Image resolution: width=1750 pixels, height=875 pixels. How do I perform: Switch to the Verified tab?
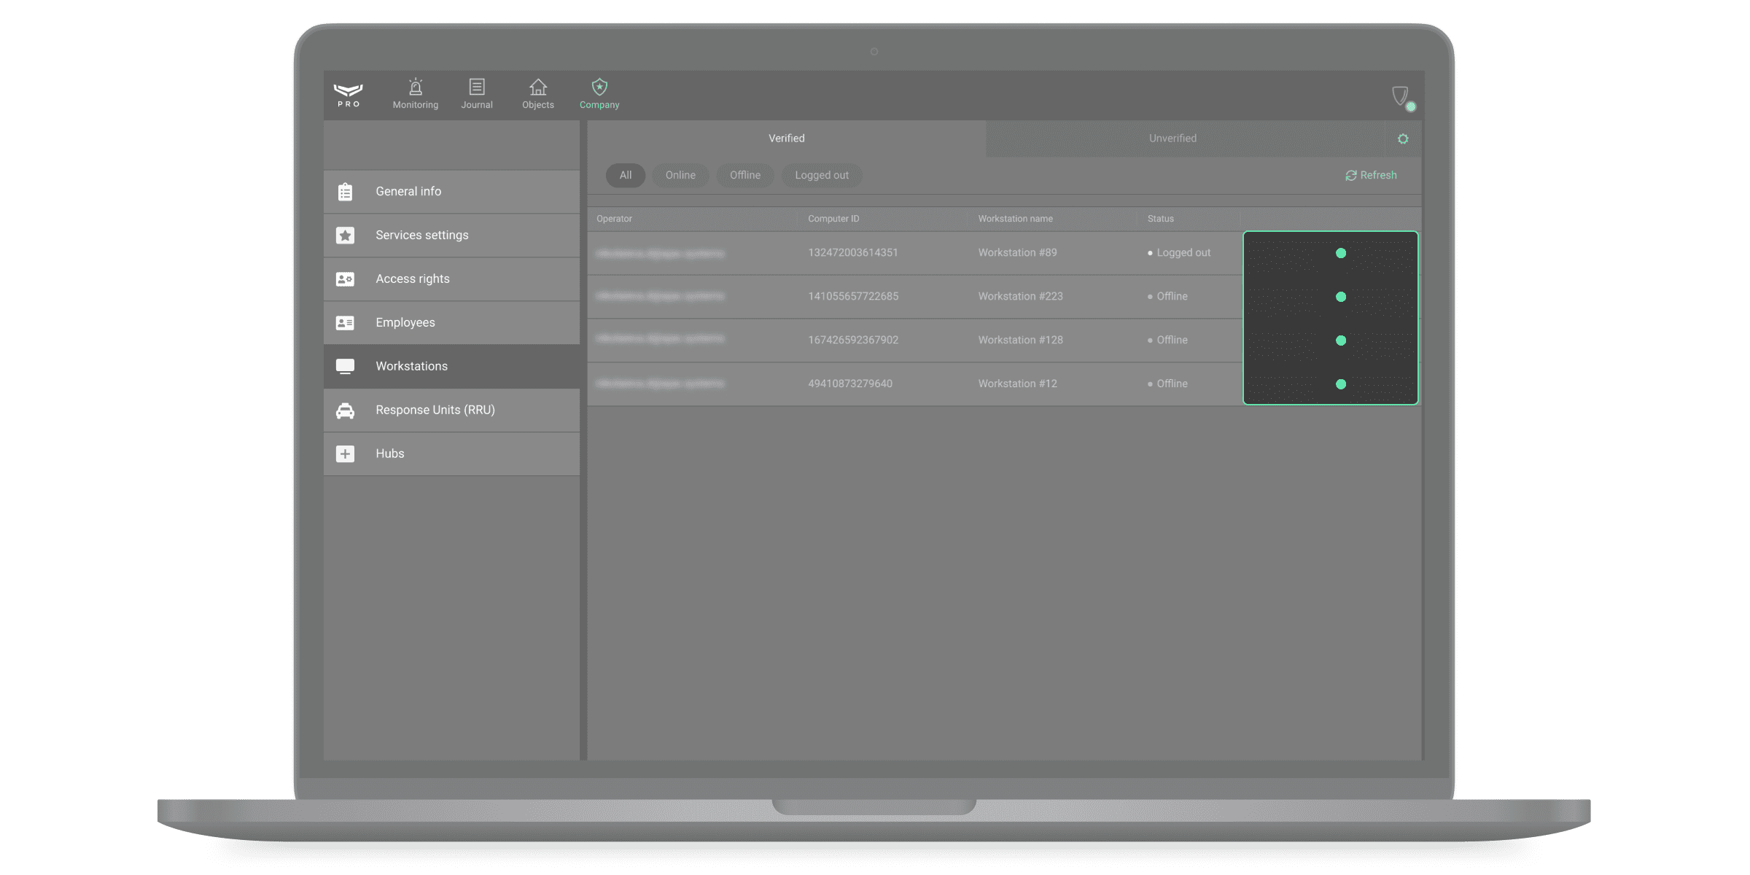pyautogui.click(x=787, y=139)
